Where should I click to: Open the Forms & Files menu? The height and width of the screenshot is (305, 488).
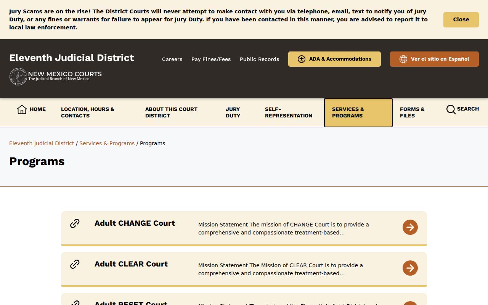point(412,112)
